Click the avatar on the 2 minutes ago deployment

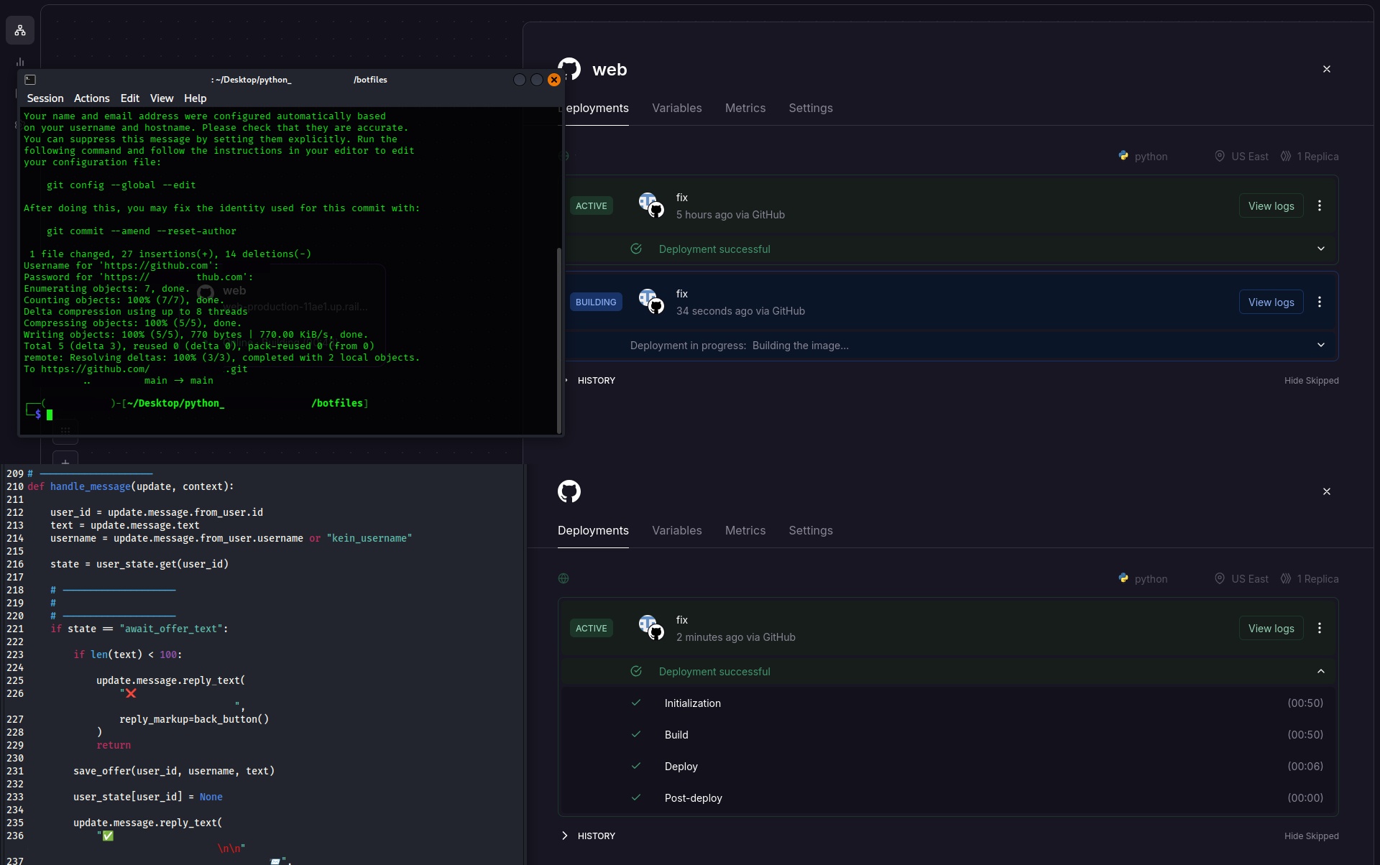(x=650, y=627)
